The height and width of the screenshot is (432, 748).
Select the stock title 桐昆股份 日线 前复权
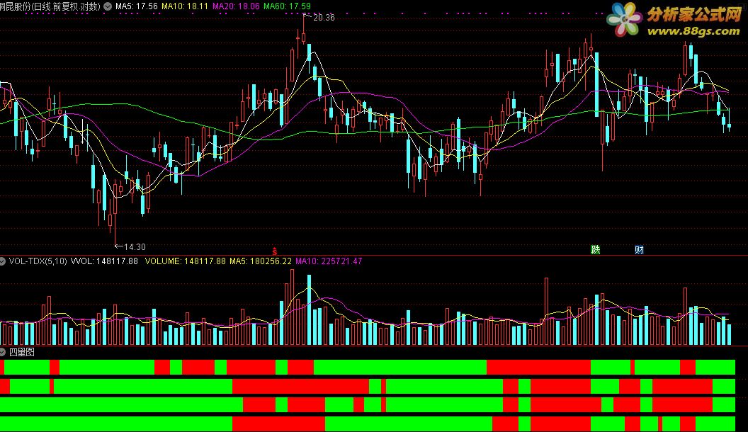(50, 6)
